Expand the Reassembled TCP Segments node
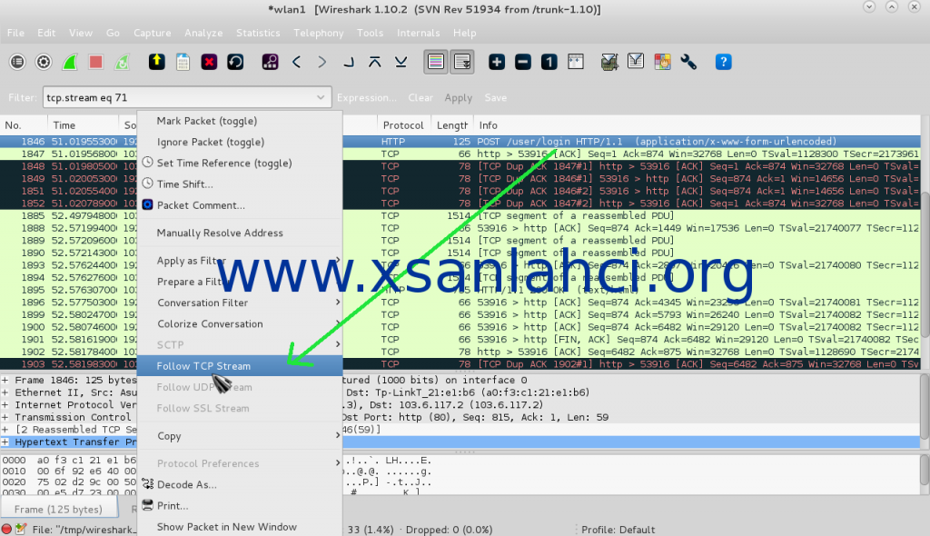 (5, 430)
